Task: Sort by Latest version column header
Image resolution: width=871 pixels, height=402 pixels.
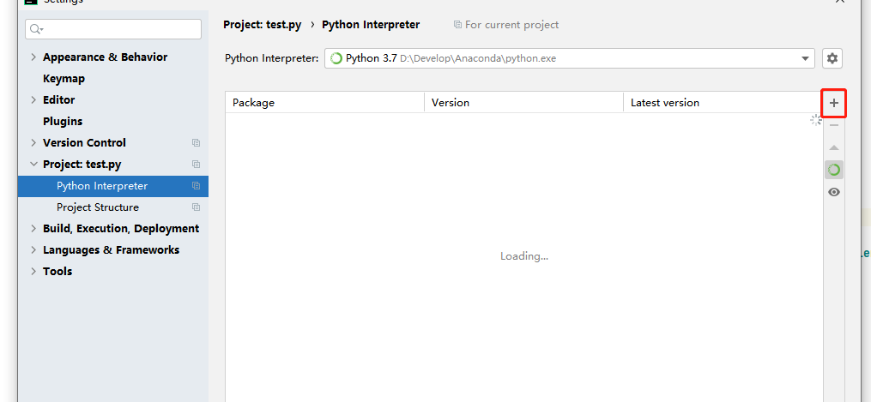Action: click(723, 103)
